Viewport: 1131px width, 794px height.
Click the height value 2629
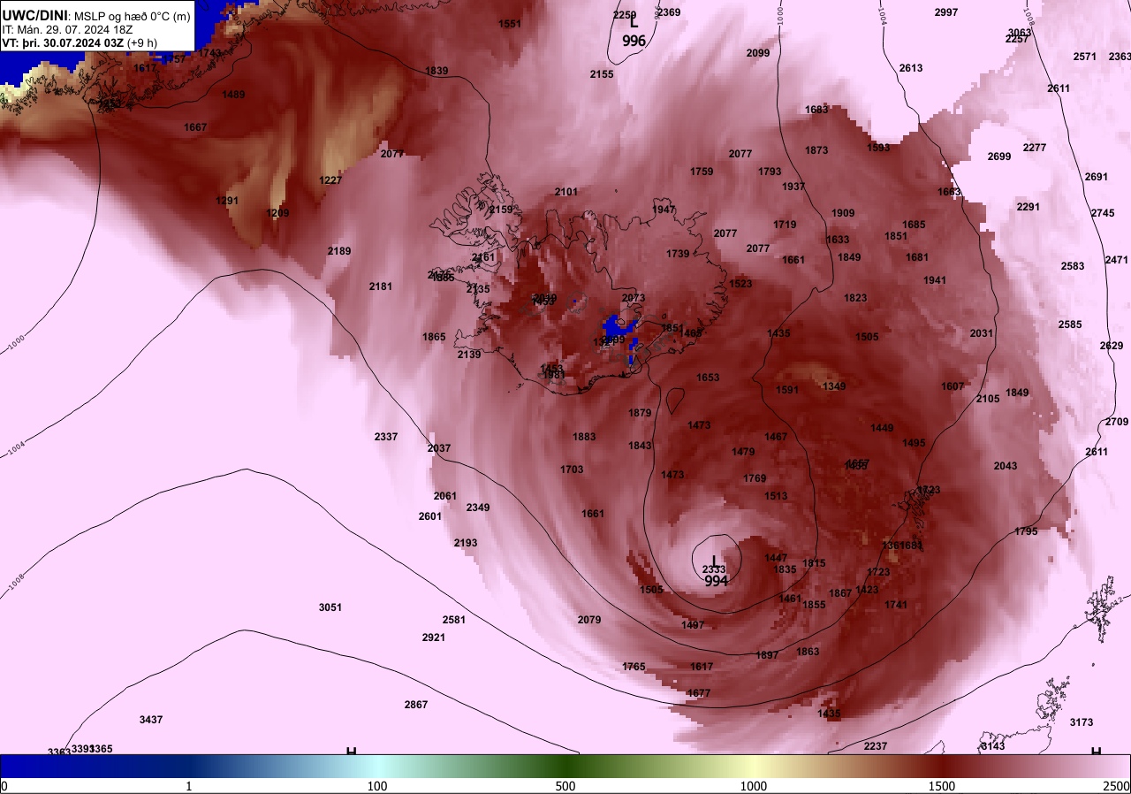1112,346
